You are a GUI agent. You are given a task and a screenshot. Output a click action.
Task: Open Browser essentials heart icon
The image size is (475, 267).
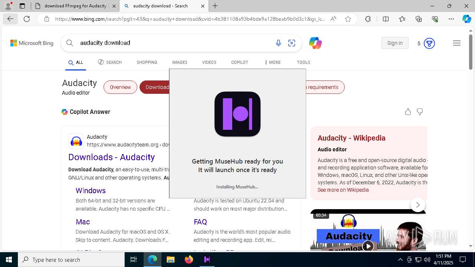point(435,19)
